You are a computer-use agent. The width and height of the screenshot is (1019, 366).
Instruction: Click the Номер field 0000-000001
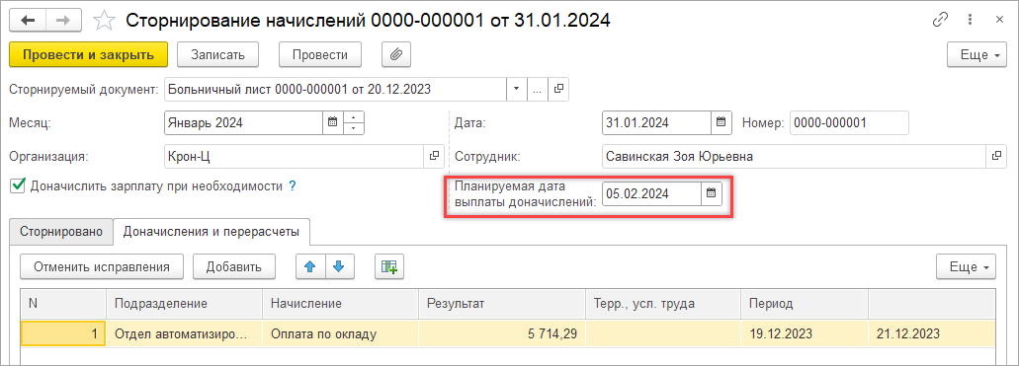(x=849, y=122)
